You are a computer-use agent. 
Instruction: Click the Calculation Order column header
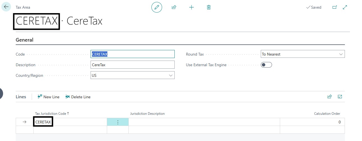tap(327, 114)
